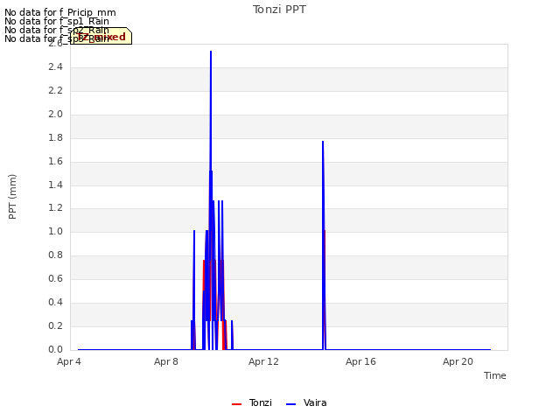Click the Tonzi legend entry
The image size is (560, 420).
(x=252, y=402)
